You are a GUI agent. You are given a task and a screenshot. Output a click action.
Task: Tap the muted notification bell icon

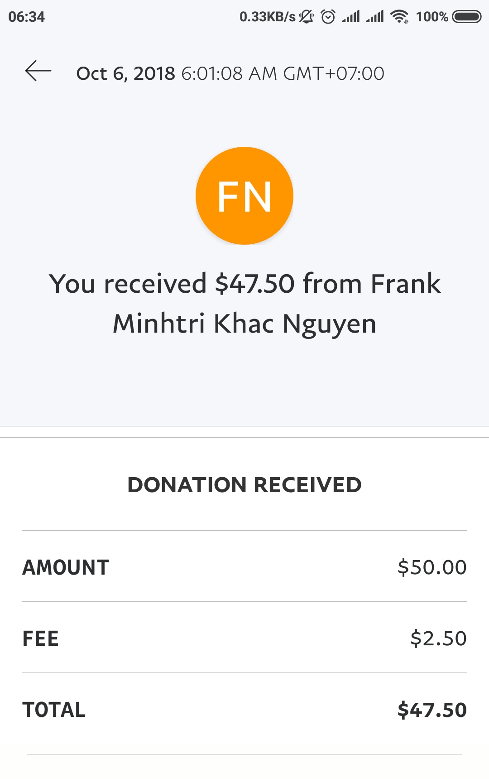307,17
